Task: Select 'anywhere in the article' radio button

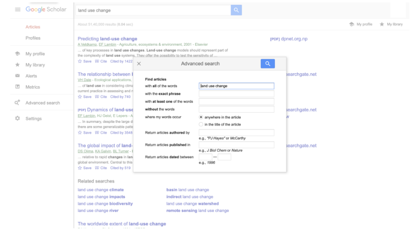Action: [201, 117]
